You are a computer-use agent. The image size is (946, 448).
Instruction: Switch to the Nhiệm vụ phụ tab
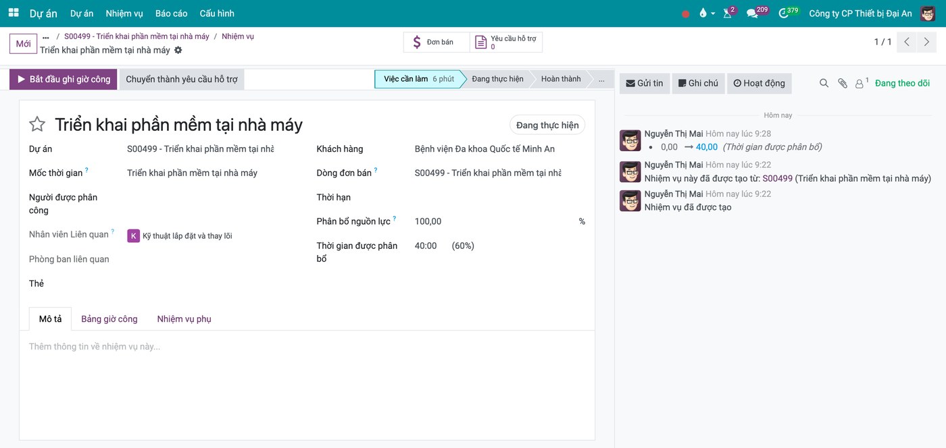click(184, 318)
